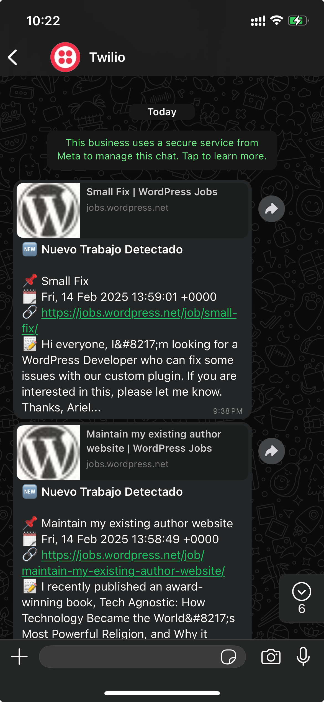Screen dimensions: 324x702
Task: Tap the 9:38 PM timestamp
Action: click(228, 411)
